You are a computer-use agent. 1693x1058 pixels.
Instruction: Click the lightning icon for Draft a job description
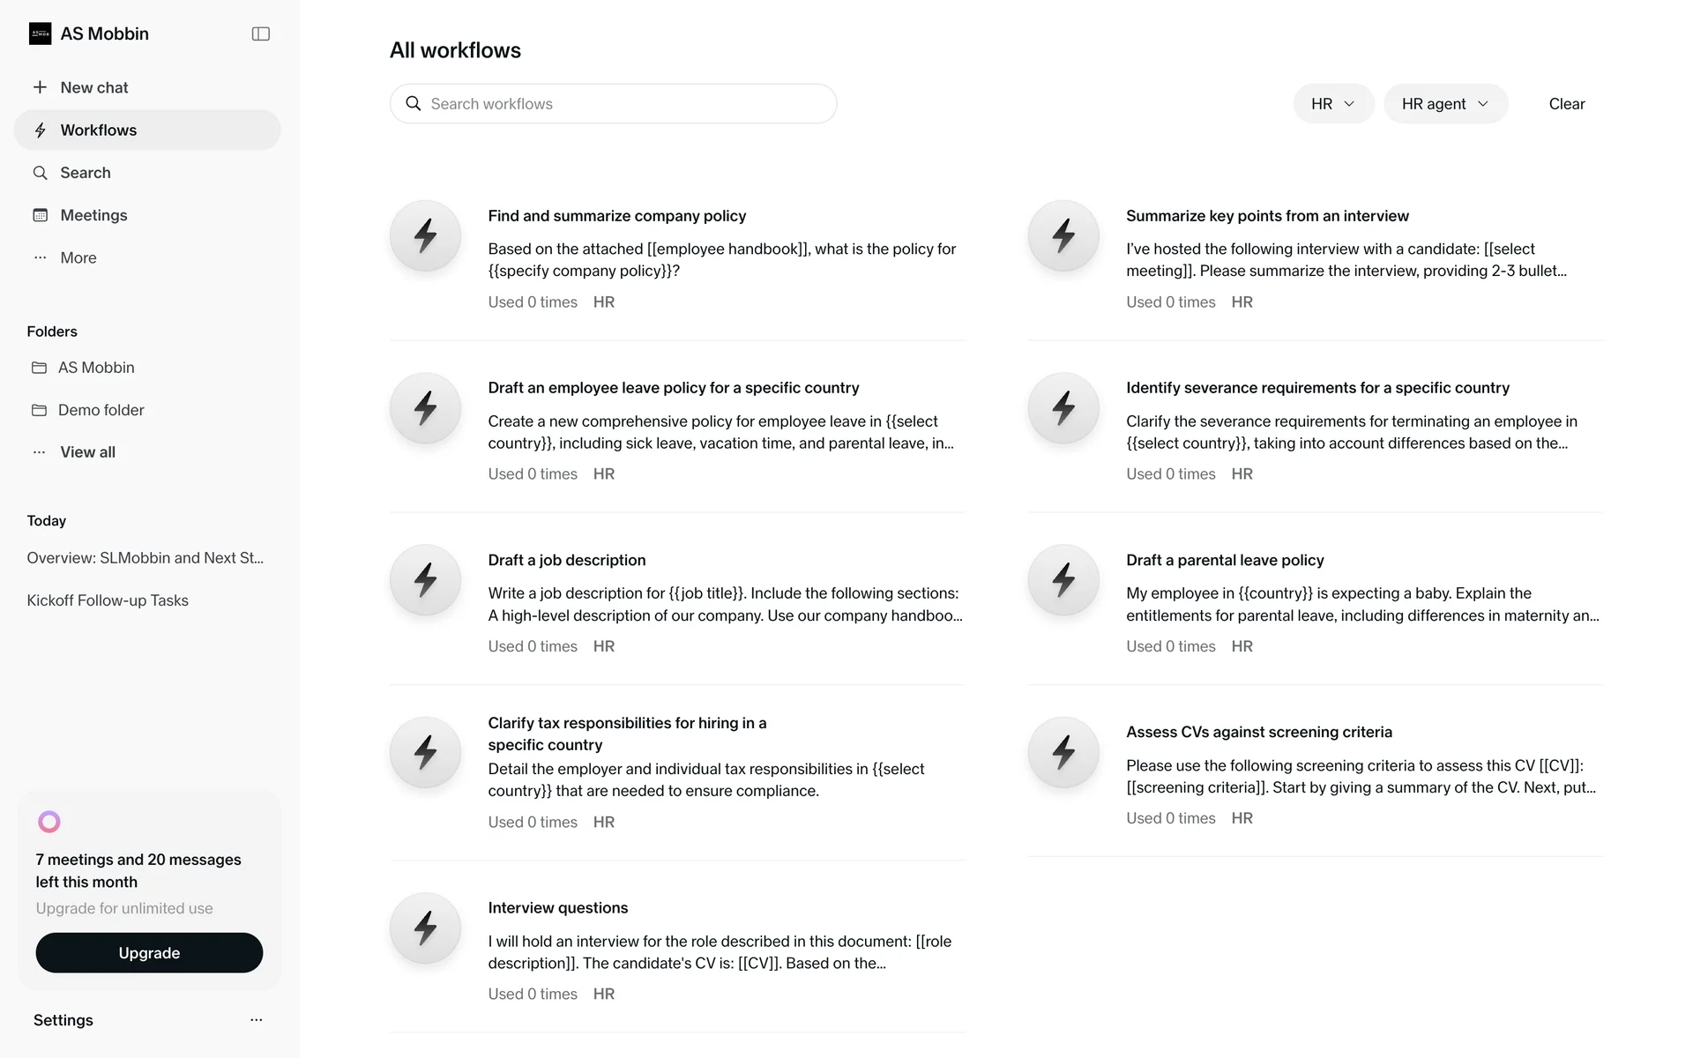pos(425,580)
